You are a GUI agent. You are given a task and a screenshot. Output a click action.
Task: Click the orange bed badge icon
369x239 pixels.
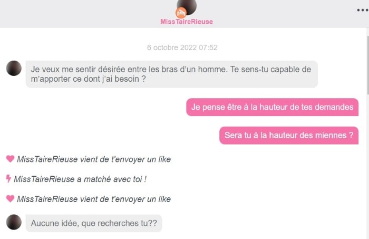pyautogui.click(x=181, y=13)
